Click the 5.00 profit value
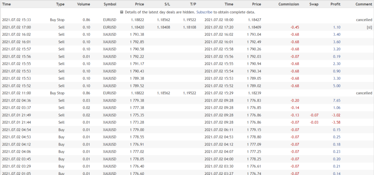 coord(337,86)
